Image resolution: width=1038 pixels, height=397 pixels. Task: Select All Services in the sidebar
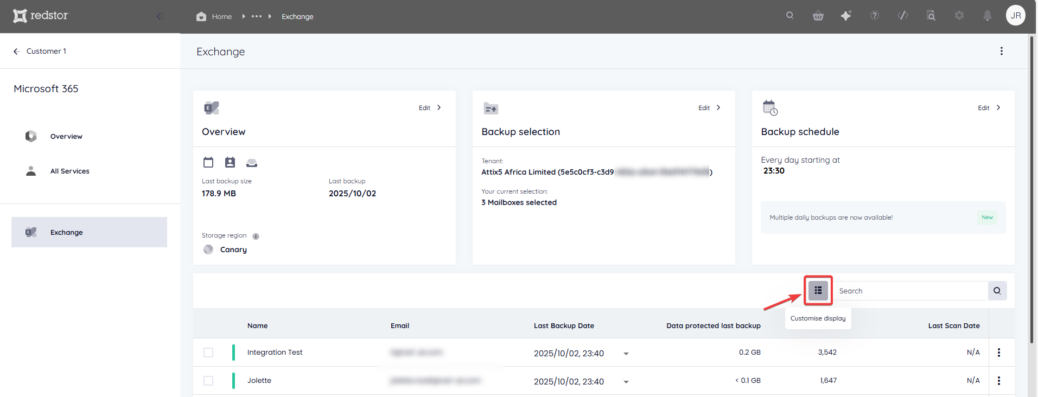(70, 171)
